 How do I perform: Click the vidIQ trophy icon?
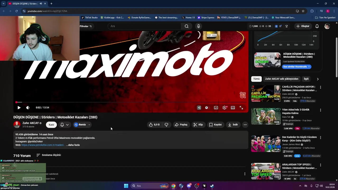(x=287, y=26)
